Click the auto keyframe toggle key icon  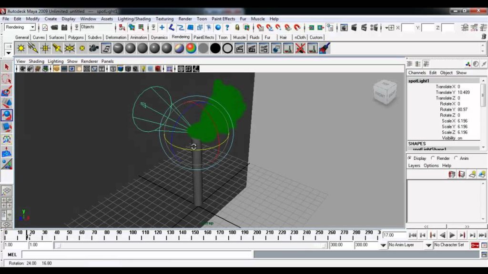(475, 245)
